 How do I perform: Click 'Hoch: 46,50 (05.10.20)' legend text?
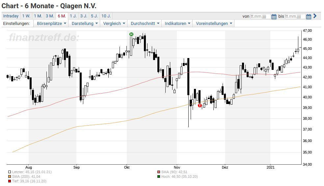point(179,176)
